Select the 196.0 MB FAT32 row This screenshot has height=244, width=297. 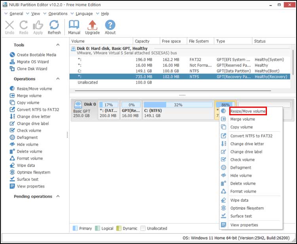pyautogui.click(x=180, y=60)
